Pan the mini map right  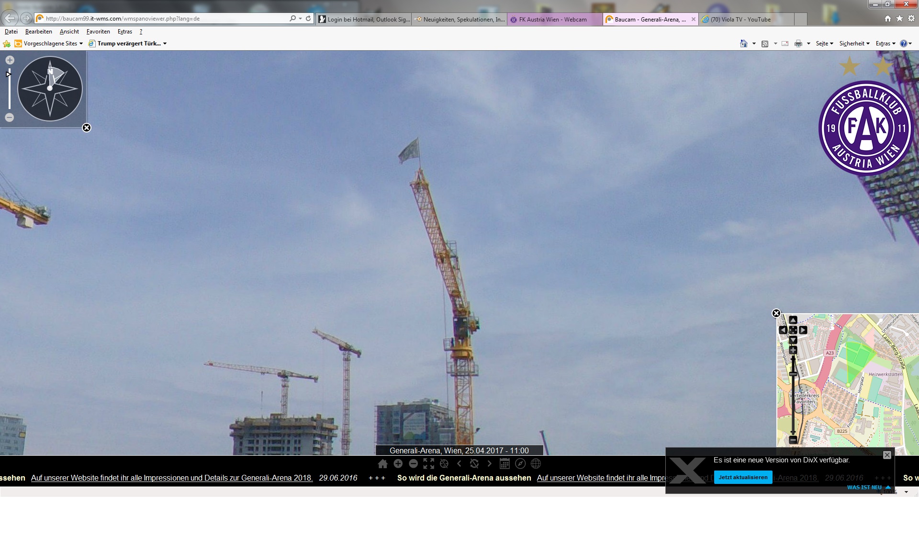[x=803, y=330]
